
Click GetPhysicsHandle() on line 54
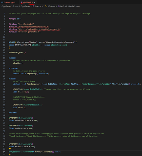[x=45, y=152]
